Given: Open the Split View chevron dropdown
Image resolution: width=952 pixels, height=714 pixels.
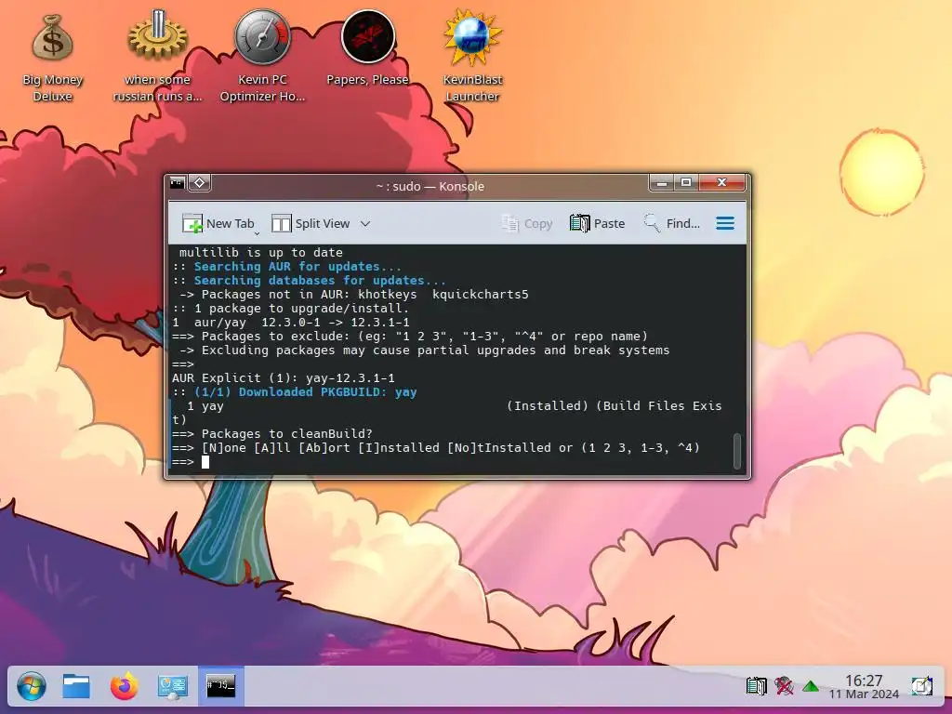Looking at the screenshot, I should click(364, 223).
